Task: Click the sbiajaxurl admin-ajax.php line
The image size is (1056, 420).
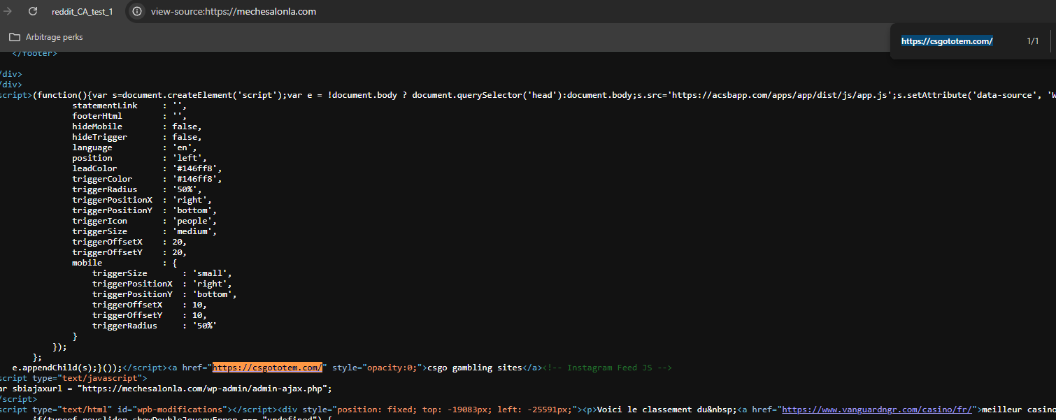Action: coord(165,389)
